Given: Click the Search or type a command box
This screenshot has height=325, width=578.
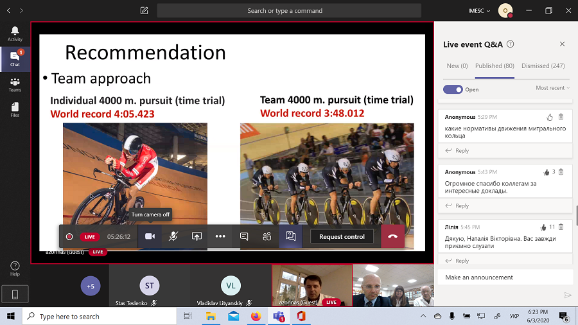Looking at the screenshot, I should click(289, 11).
